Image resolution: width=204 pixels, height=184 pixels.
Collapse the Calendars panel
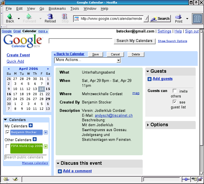(5, 120)
